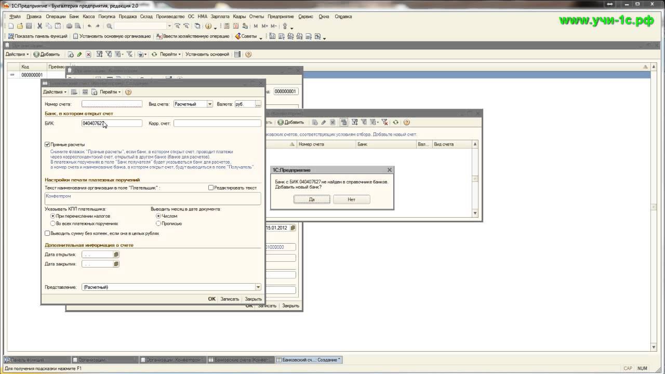Open calendar picker for Дата закрытия
Viewport: 665px width, 374px height.
pyautogui.click(x=116, y=264)
